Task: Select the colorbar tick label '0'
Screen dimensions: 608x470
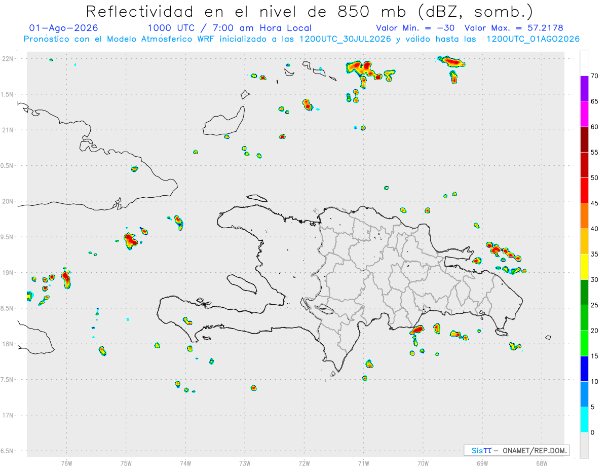Action: [x=592, y=432]
